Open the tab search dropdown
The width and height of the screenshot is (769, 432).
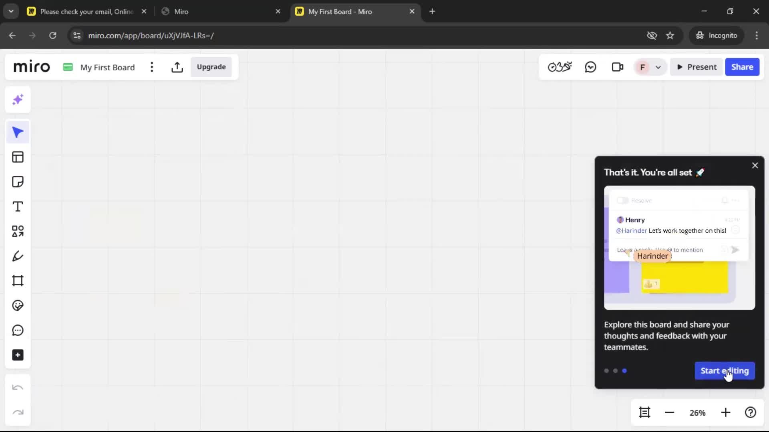tap(11, 12)
